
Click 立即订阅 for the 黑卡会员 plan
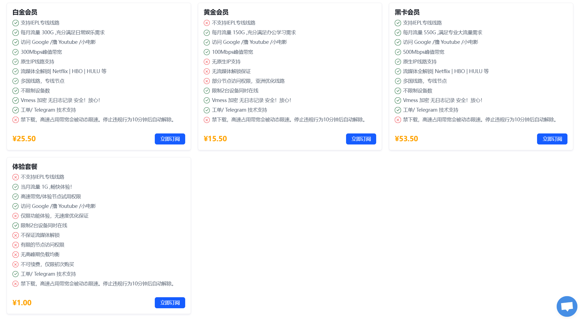[x=552, y=139]
